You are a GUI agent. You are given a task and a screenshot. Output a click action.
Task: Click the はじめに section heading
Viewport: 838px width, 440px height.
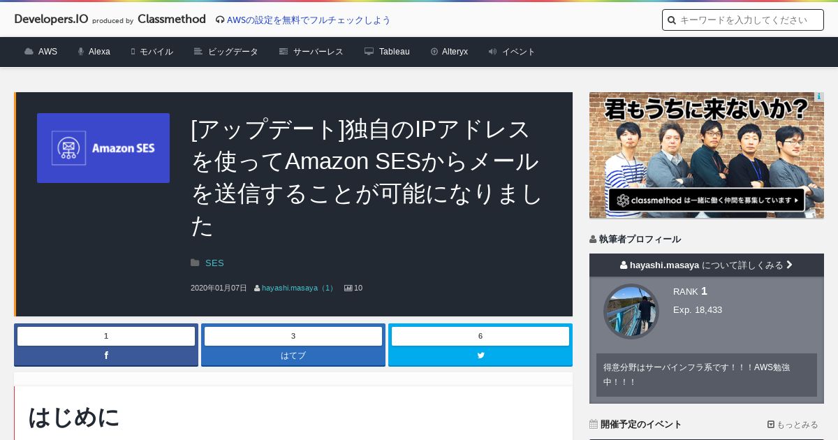(74, 417)
